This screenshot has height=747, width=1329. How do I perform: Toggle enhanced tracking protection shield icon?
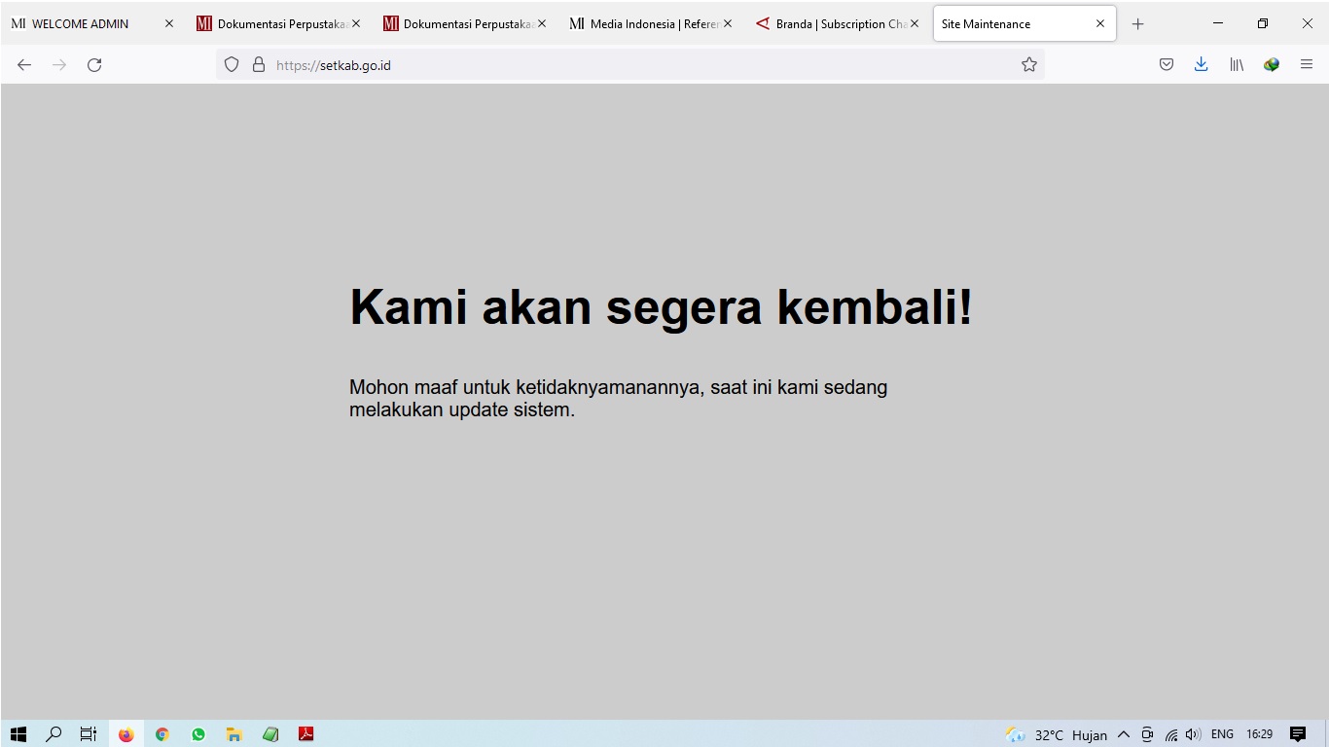231,64
